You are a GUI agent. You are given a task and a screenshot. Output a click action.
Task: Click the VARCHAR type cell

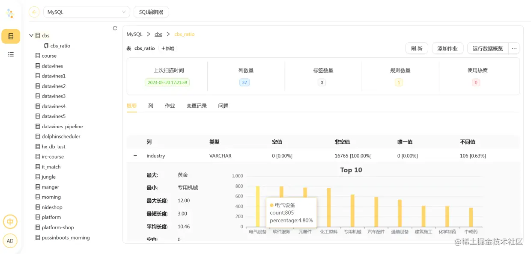pyautogui.click(x=221, y=156)
